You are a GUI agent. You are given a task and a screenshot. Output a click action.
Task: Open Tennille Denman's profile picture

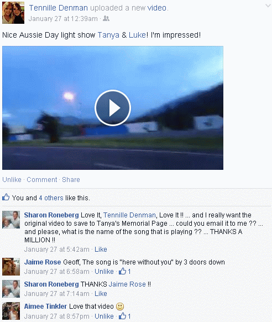tap(13, 13)
